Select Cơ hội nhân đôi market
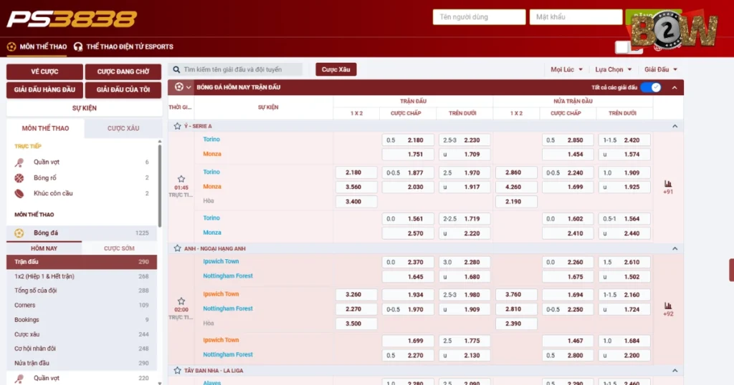This screenshot has width=734, height=385. [x=82, y=349]
